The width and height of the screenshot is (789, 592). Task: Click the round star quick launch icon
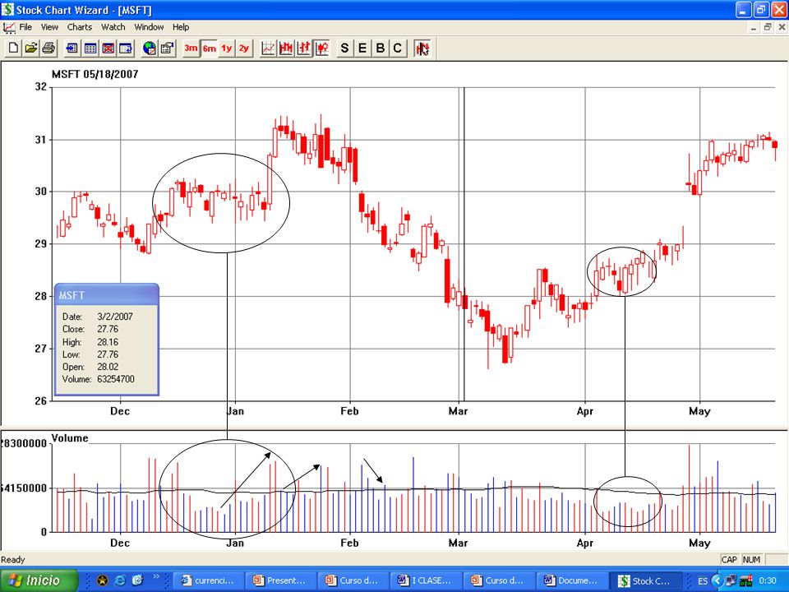102,580
